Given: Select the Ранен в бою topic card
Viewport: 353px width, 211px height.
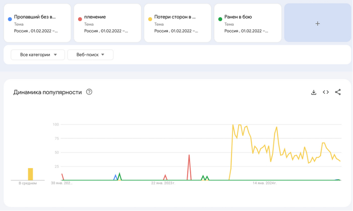Looking at the screenshot, I should 248,23.
